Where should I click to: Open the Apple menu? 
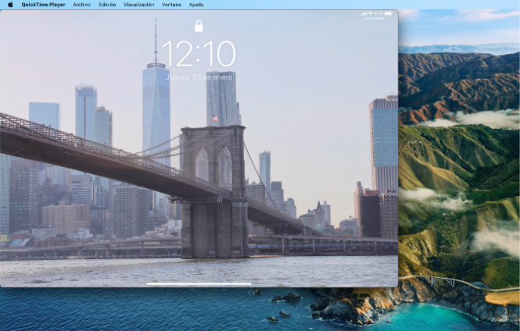[x=10, y=5]
